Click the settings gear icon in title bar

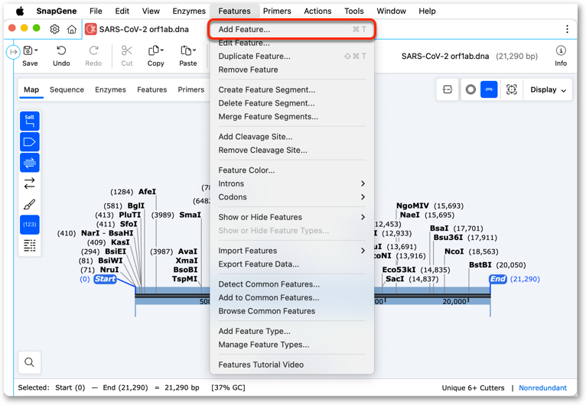click(54, 29)
